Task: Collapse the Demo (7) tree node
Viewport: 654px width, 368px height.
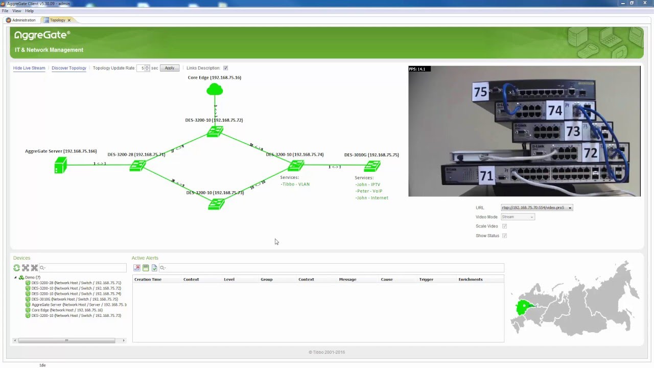Action: (15, 278)
